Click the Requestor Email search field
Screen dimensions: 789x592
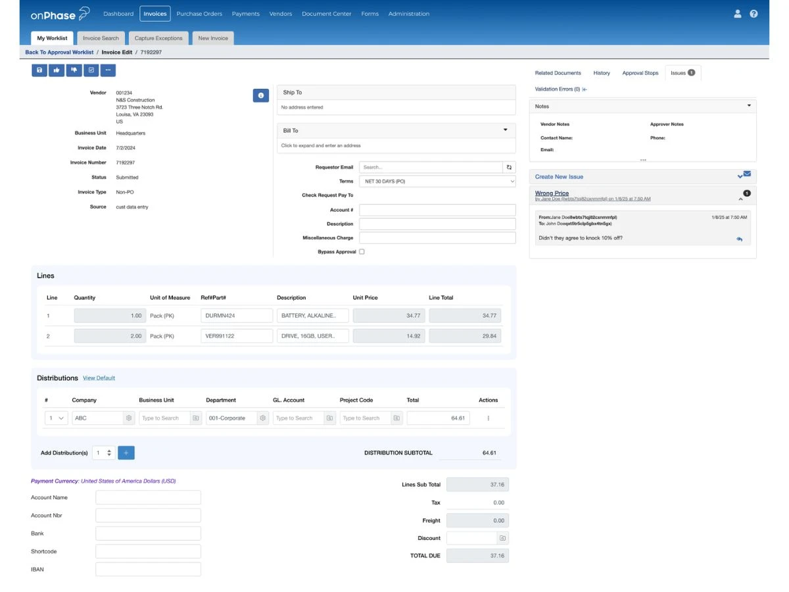click(431, 167)
